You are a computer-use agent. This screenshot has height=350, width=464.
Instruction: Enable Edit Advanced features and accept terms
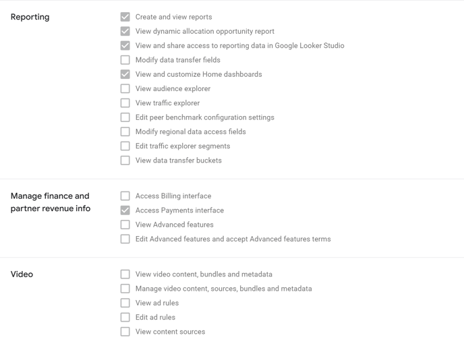[125, 239]
